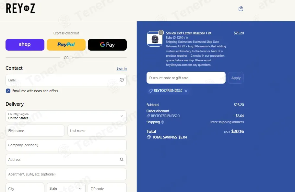
Task: Click the shipping info question mark icon
Action: pyautogui.click(x=162, y=122)
